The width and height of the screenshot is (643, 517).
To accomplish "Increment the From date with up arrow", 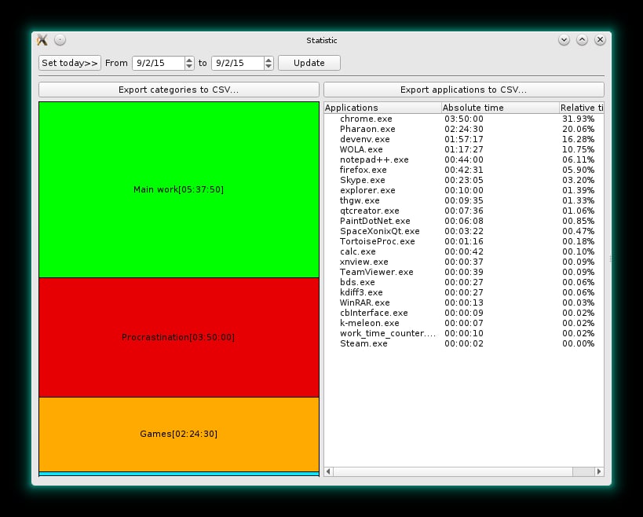I will pos(189,60).
